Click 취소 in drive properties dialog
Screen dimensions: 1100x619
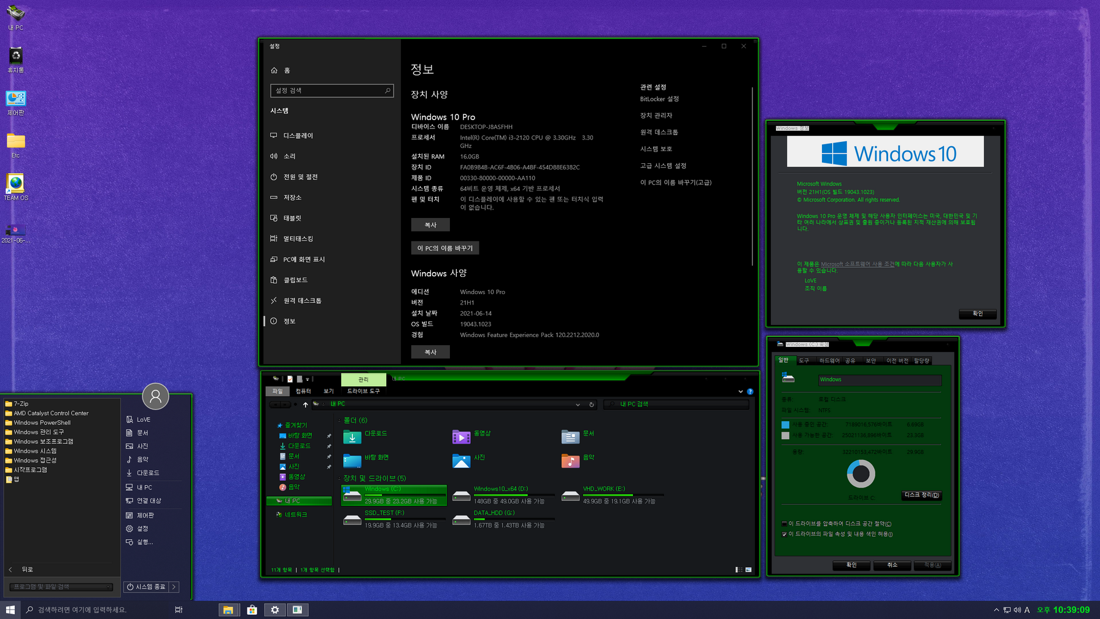[x=892, y=565]
